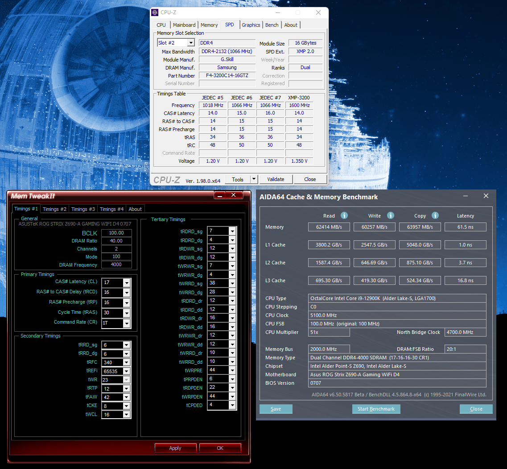Expand the Command Rate (CR) dropdown
Screen dimensions: 507x469
(x=127, y=323)
